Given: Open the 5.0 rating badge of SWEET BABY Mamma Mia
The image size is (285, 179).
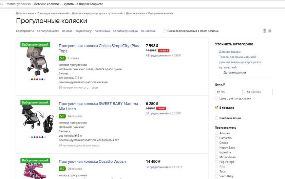Looking at the screenshot, I should coord(62,116).
